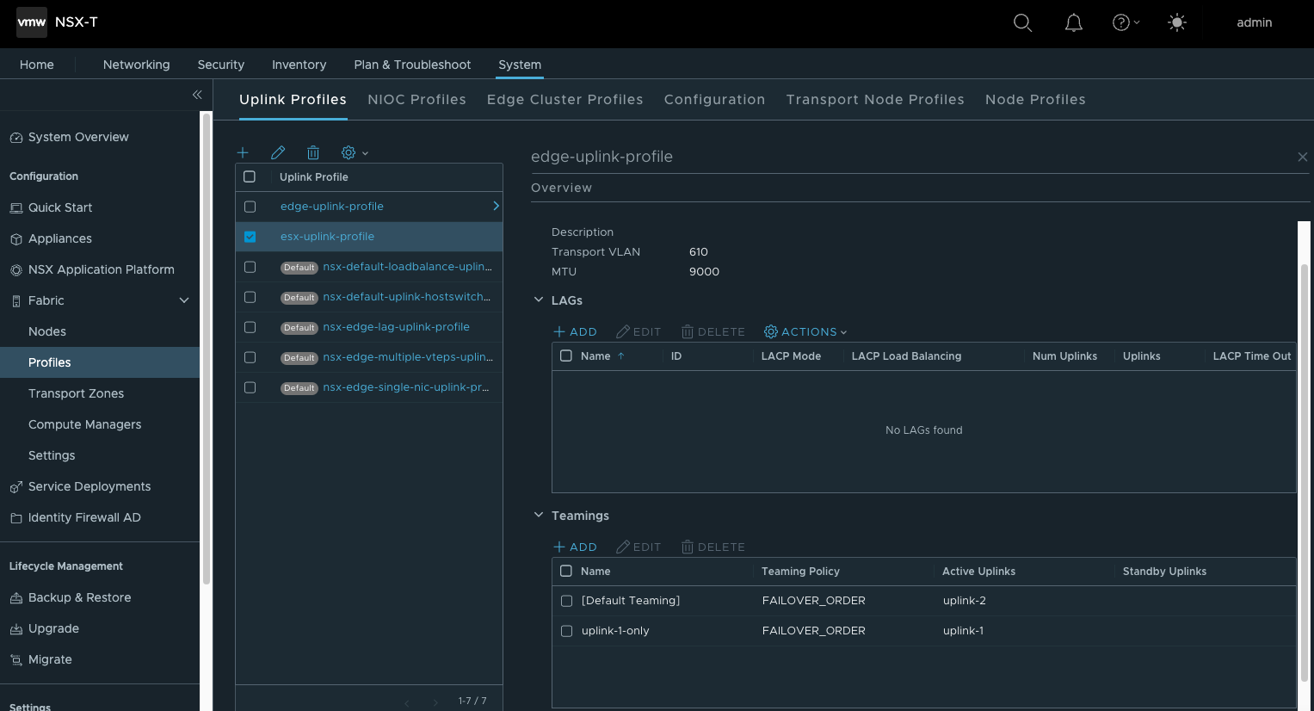Open the esx-uplink-profile link
1314x711 pixels.
click(x=327, y=237)
